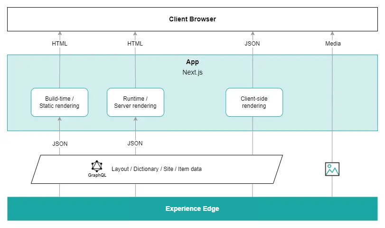Click the Experience Edge bar
The width and height of the screenshot is (385, 228).
tap(193, 209)
